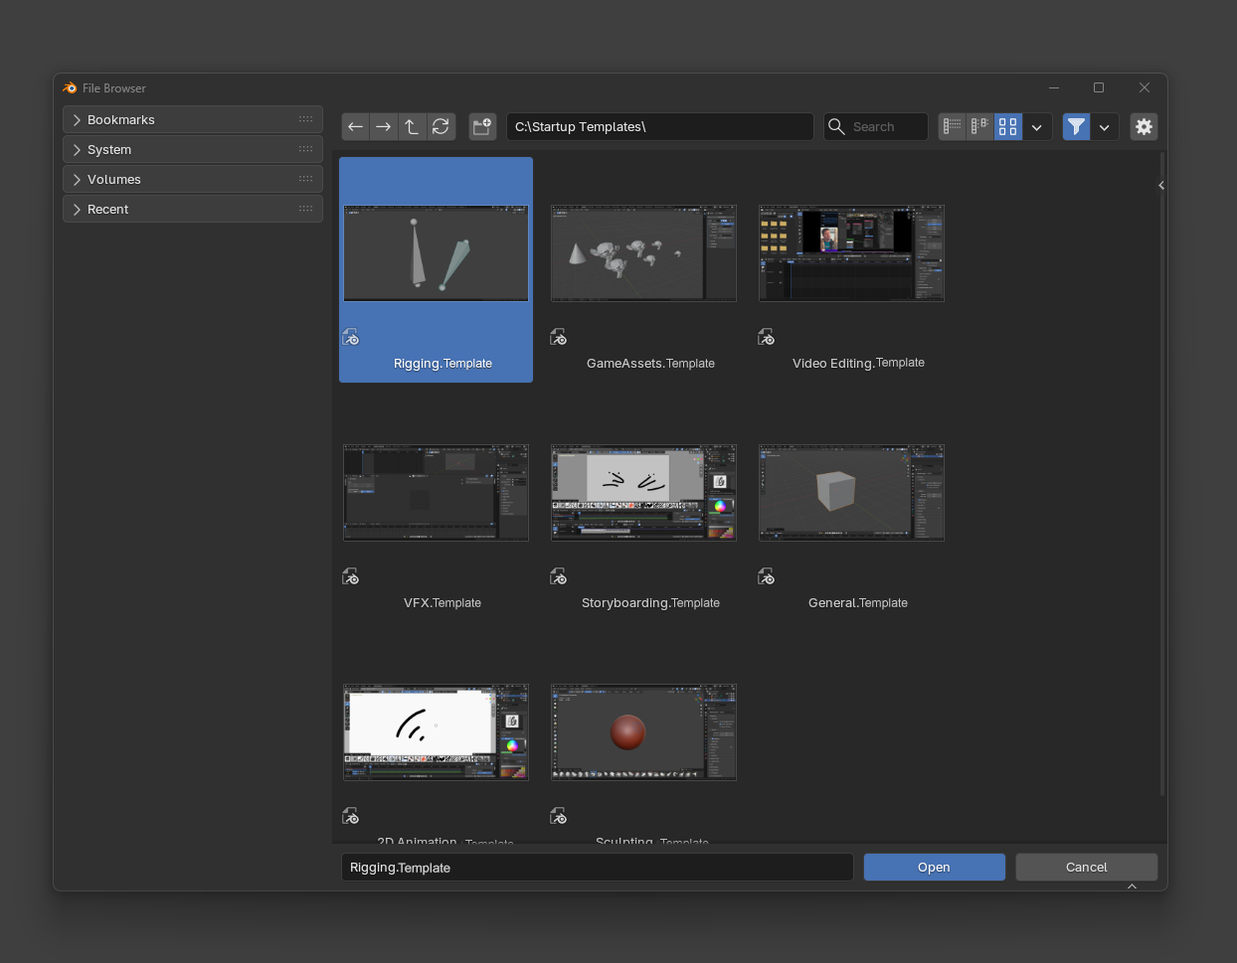Select the Storyboarding.Template thumbnail

pos(643,493)
